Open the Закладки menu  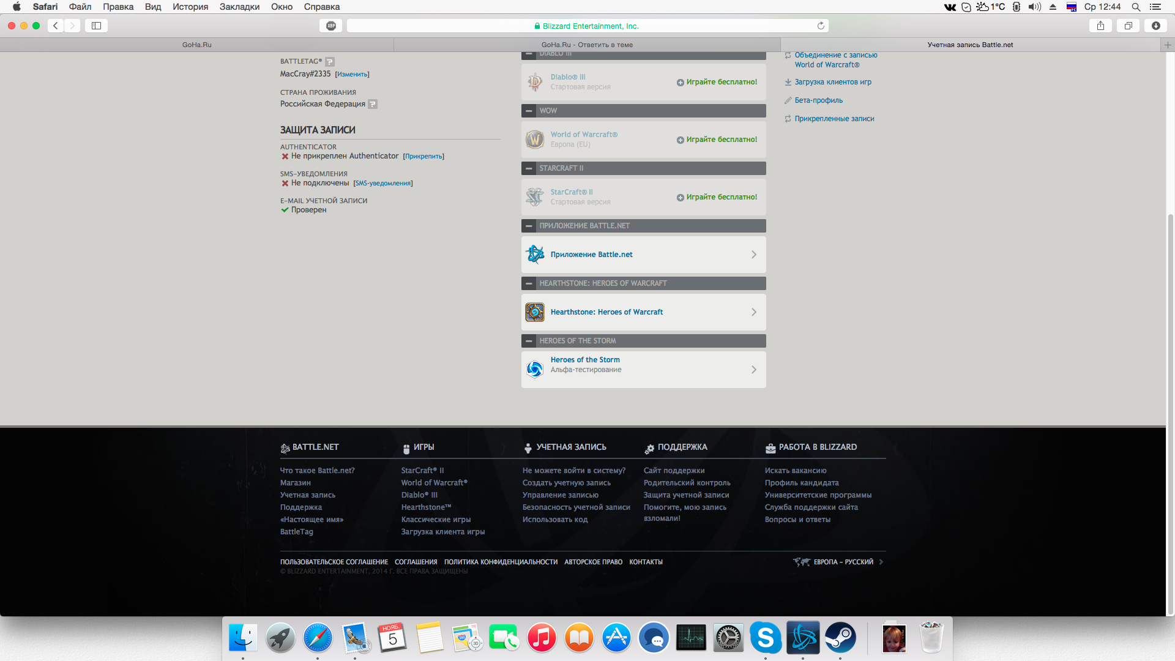240,7
